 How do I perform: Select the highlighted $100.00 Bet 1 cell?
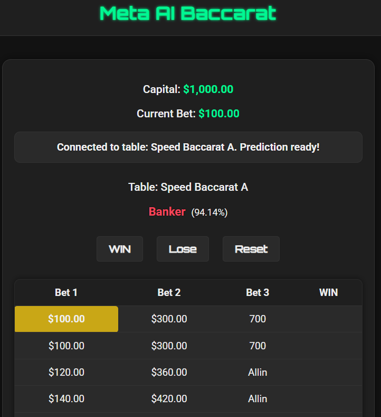66,319
